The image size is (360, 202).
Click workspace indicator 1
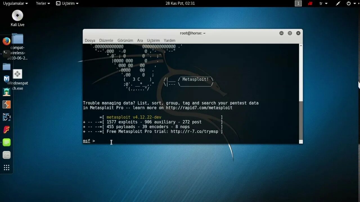(298, 3)
